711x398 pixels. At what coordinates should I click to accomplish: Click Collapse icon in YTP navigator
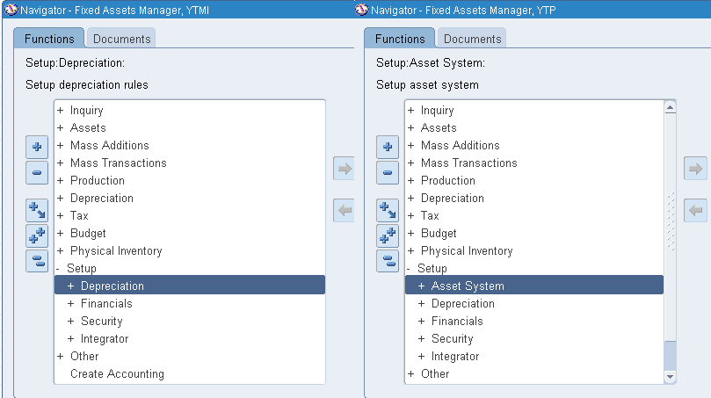point(388,172)
